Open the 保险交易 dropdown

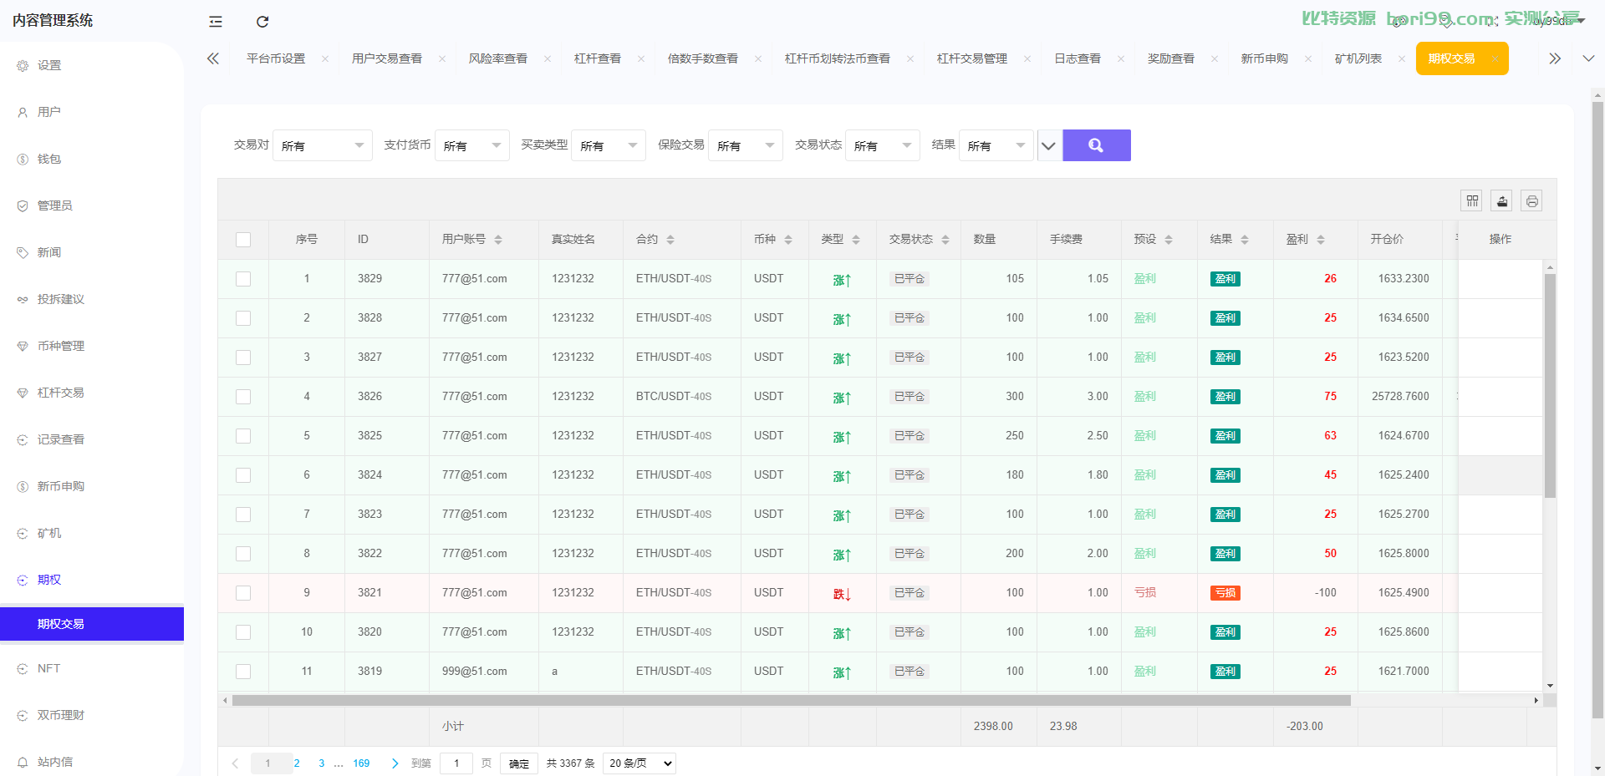point(746,145)
